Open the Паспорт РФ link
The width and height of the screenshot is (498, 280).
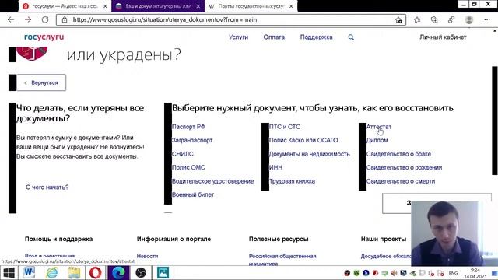(188, 127)
